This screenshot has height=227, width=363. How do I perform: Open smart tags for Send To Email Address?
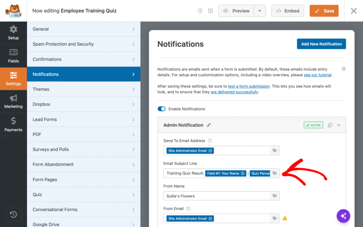(x=275, y=150)
